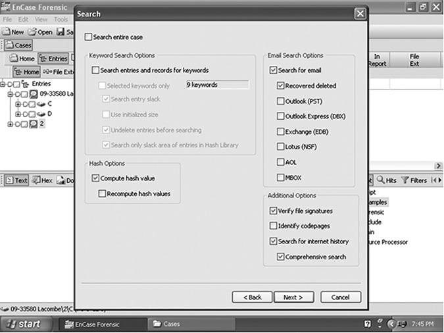Enable Outlook Express (DBX) email search
The width and height of the screenshot is (444, 333).
280,116
